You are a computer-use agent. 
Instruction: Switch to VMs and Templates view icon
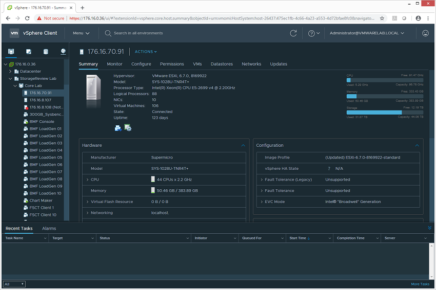tap(29, 52)
